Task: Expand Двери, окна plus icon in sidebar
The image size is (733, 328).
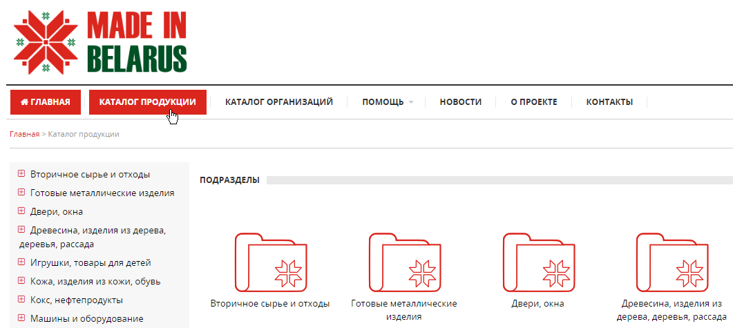Action: coord(21,211)
